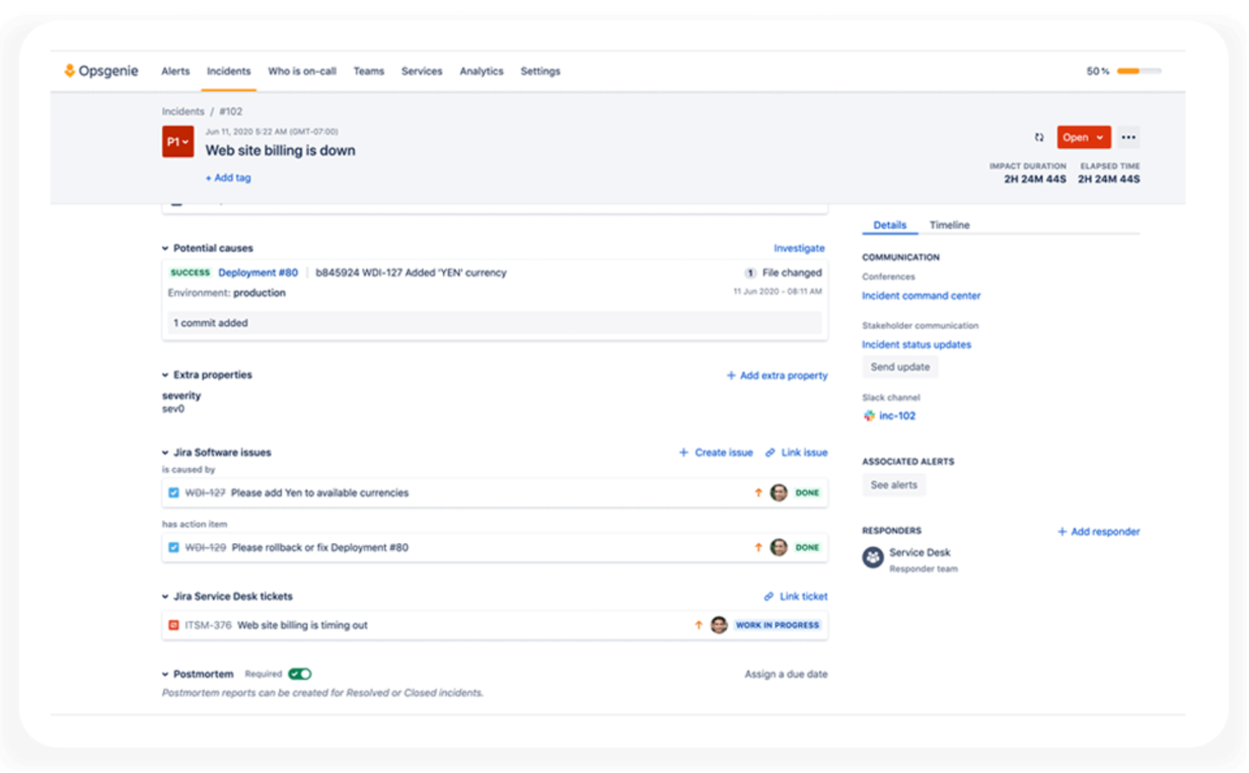
Task: Open the inc-102 Slack channel link
Action: coord(897,416)
